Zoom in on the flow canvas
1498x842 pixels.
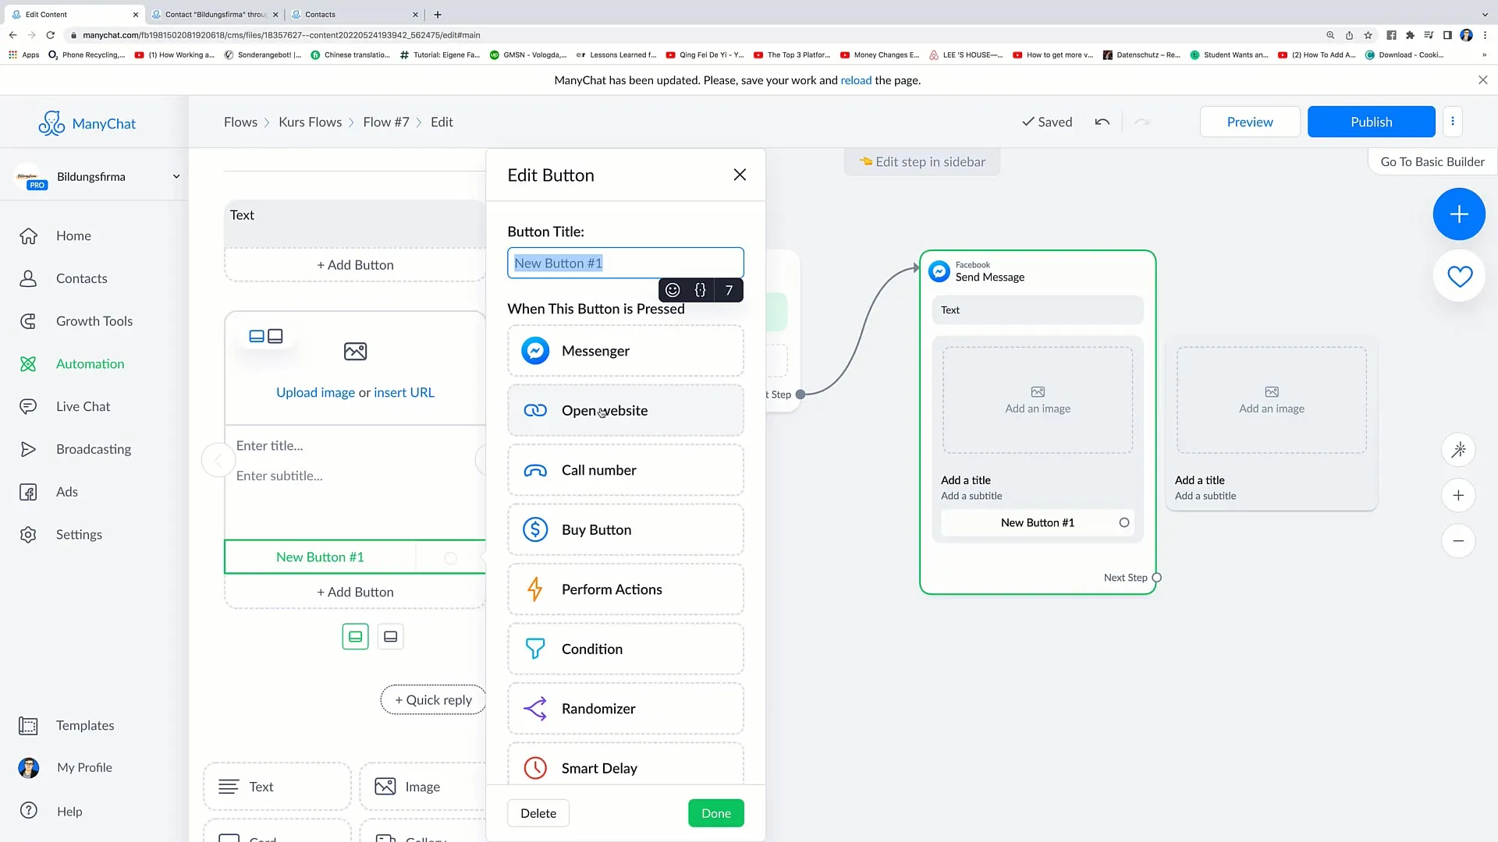point(1458,495)
